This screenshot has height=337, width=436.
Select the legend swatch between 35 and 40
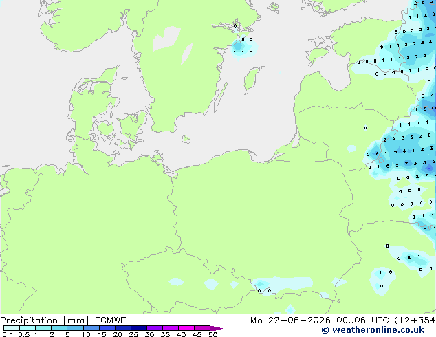(170, 328)
